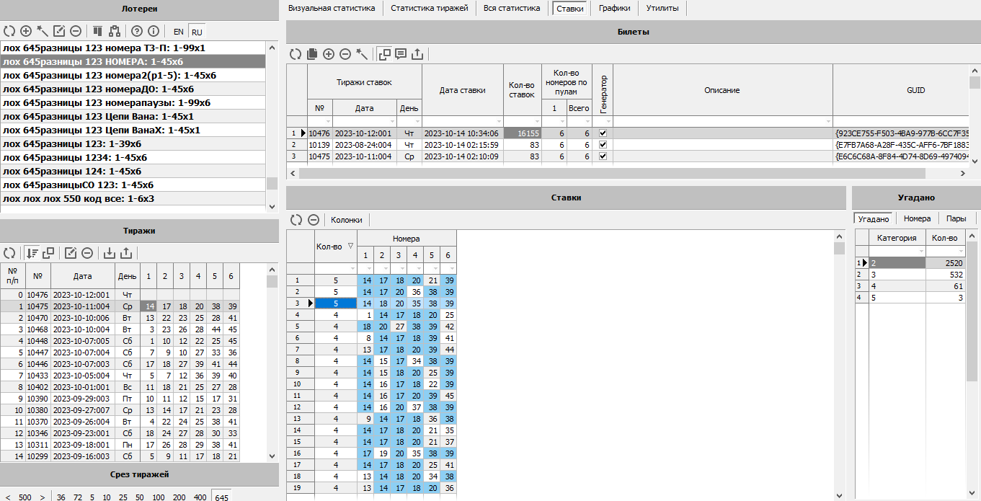Edit the selected lottery
This screenshot has width=981, height=501.
tap(59, 31)
